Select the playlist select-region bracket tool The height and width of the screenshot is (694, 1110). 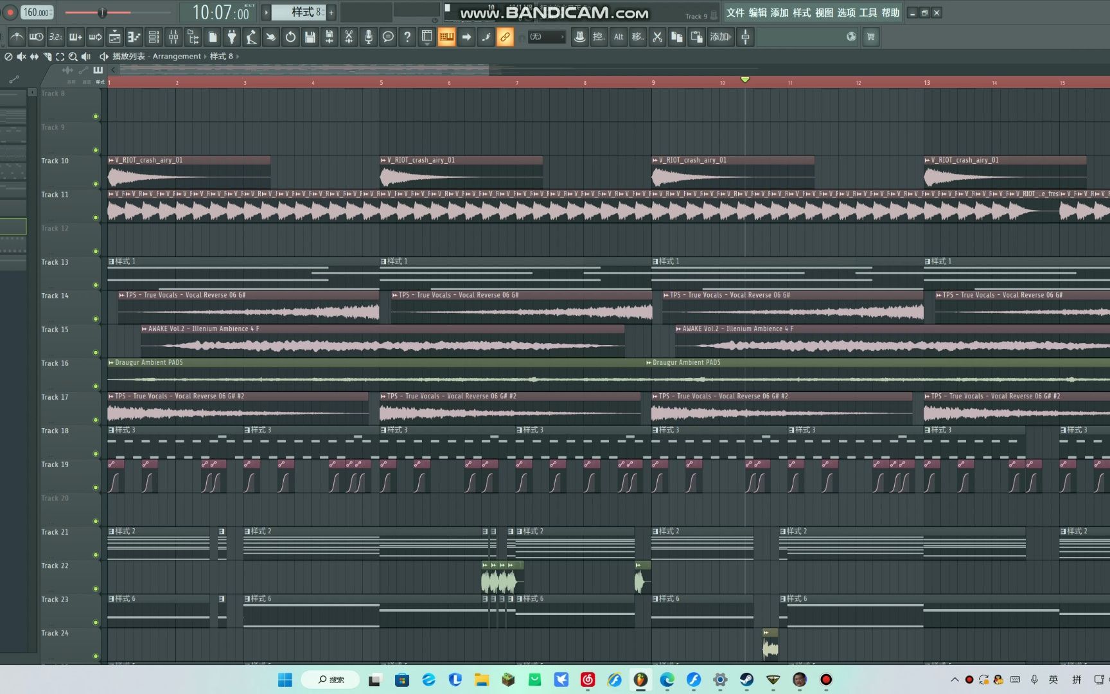point(60,57)
